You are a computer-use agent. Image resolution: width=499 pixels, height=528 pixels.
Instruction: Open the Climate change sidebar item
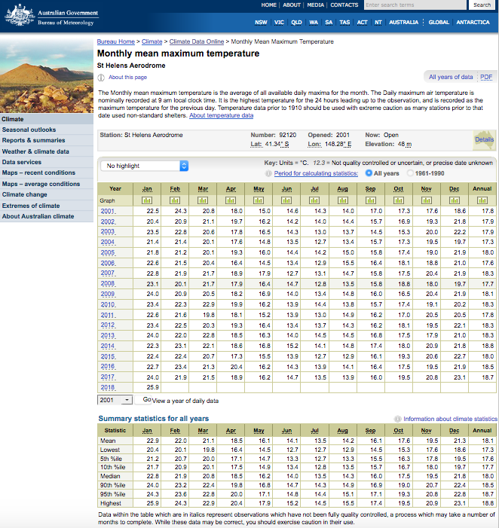(24, 194)
